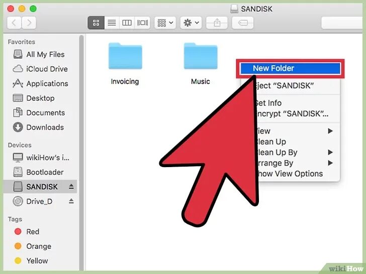Screen dimensions: 366x274
Task: Switch to column view in toolbar
Action: coord(127,23)
